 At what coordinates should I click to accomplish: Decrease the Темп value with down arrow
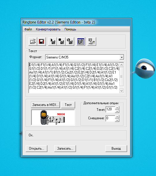pos(117,111)
